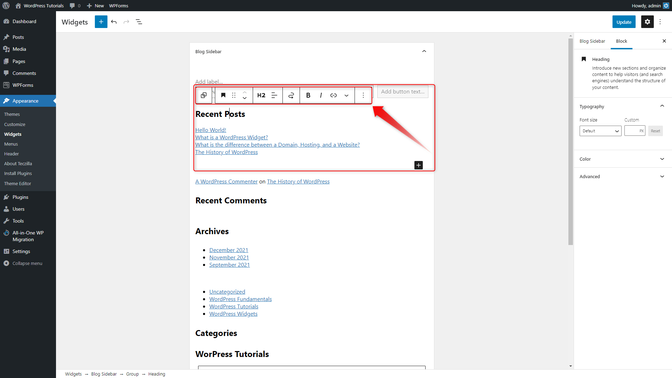Toggle italic formatting
Image resolution: width=672 pixels, height=378 pixels.
[321, 95]
